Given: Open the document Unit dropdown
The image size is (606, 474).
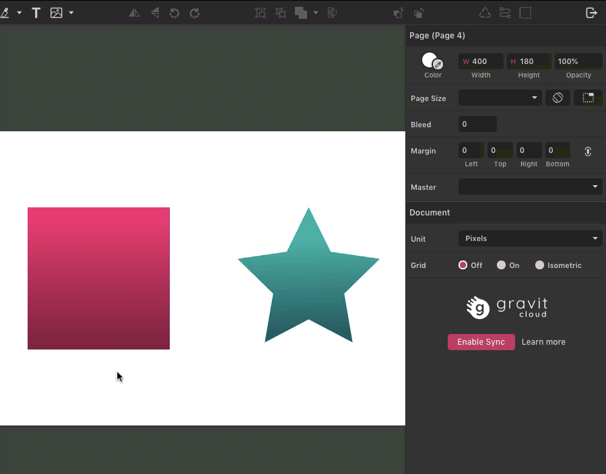Looking at the screenshot, I should pos(530,238).
